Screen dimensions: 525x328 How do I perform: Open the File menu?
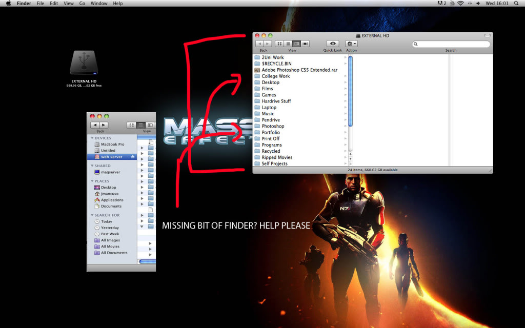pos(41,4)
